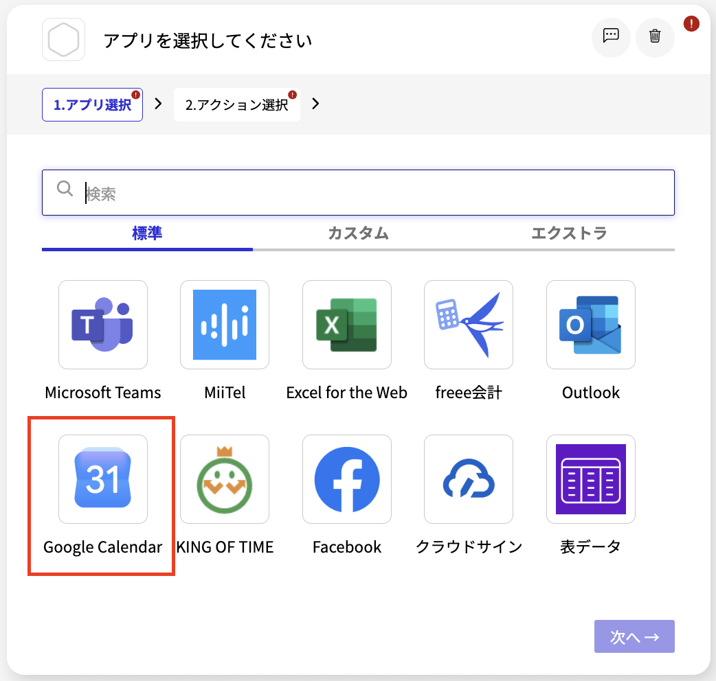Click the hexagon app placeholder icon
Screen dimensions: 716x681
click(x=63, y=40)
